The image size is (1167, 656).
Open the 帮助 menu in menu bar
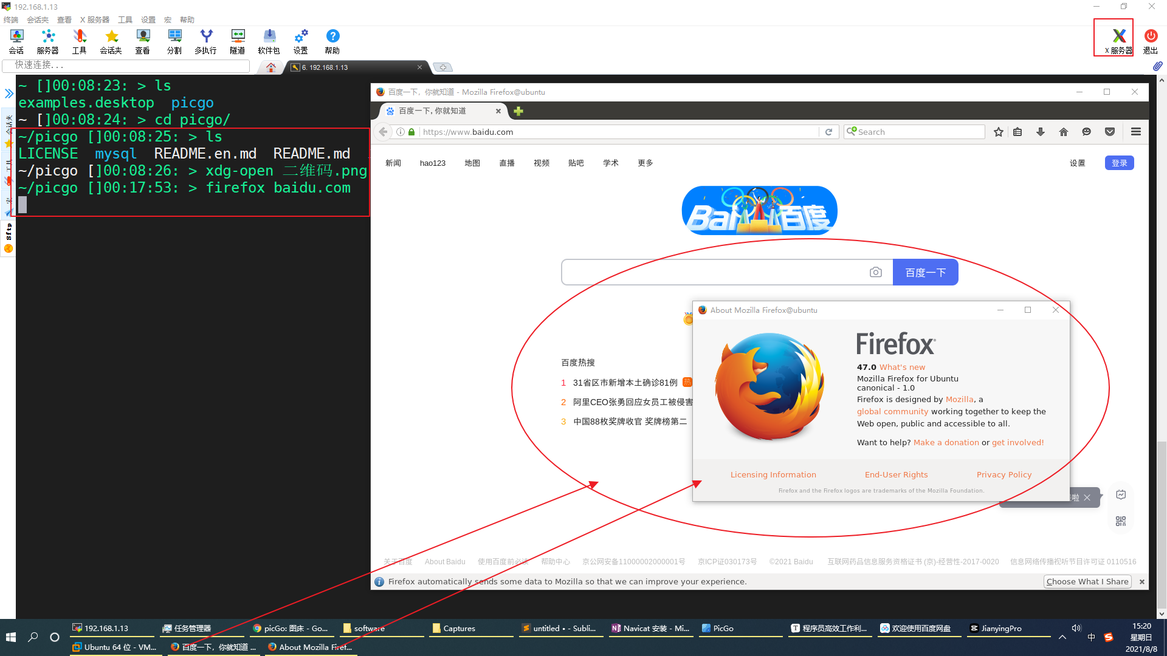[x=187, y=19]
